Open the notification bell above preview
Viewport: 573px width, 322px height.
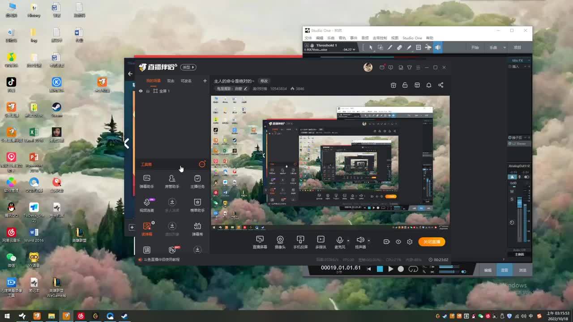point(429,85)
